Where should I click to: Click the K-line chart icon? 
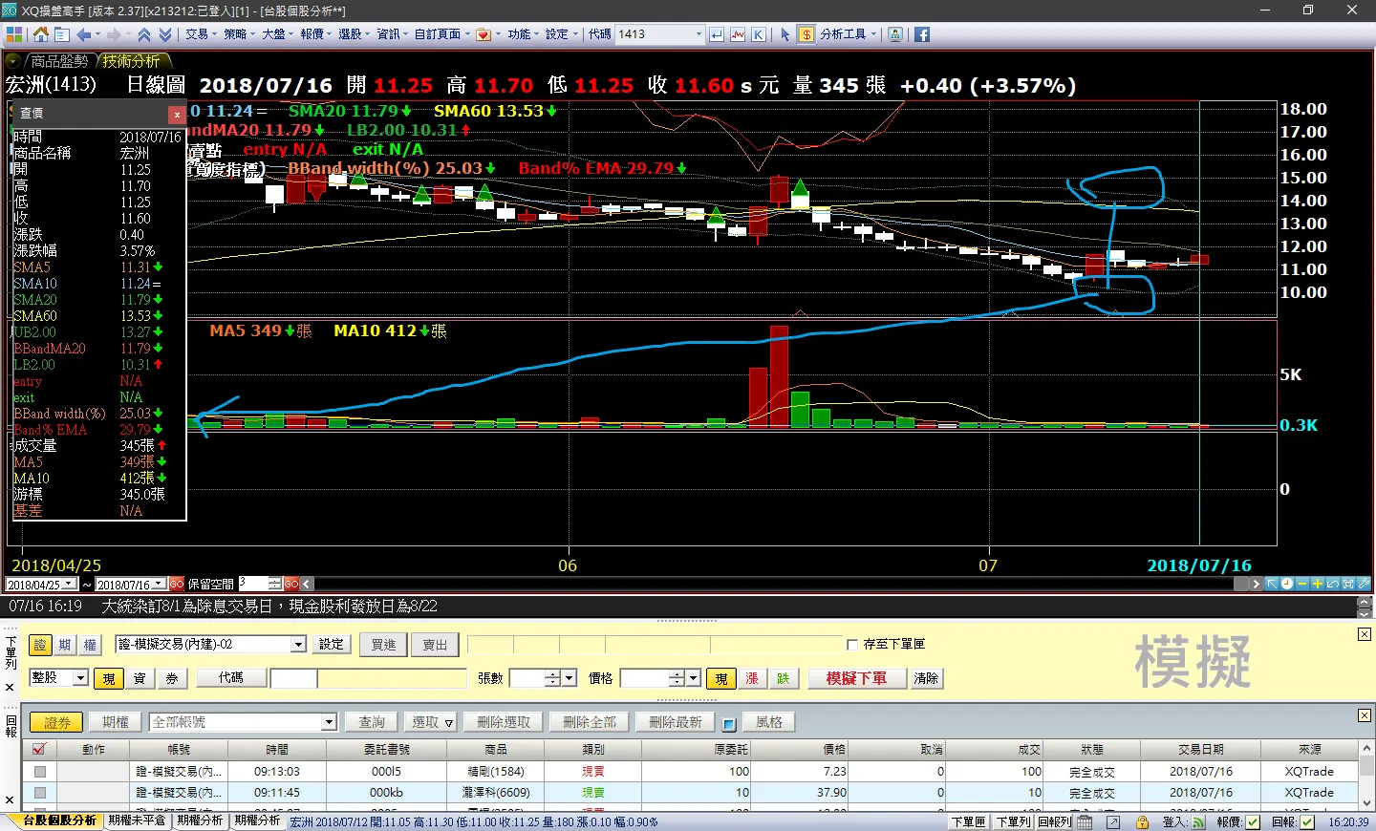(x=758, y=34)
